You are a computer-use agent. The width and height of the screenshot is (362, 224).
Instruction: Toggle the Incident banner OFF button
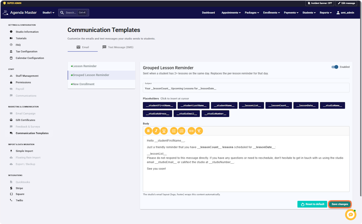point(320,3)
